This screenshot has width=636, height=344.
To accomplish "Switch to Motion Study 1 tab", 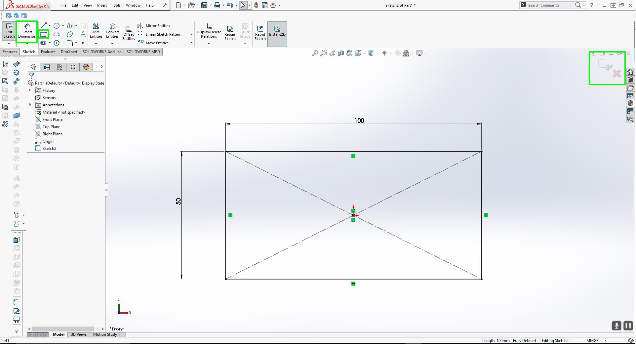I will 106,334.
